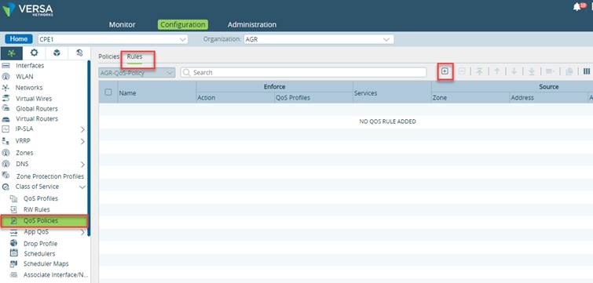Click the reorder rules list icon
The height and width of the screenshot is (283, 593).
pos(549,71)
